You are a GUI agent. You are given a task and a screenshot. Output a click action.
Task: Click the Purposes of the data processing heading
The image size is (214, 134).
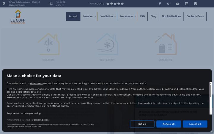23,113
